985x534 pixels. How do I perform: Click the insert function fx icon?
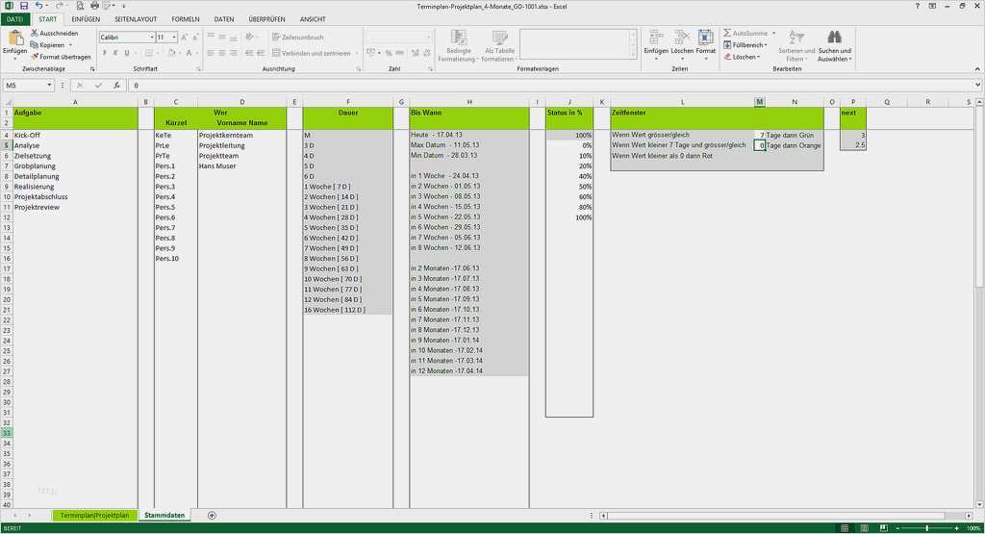tap(116, 86)
